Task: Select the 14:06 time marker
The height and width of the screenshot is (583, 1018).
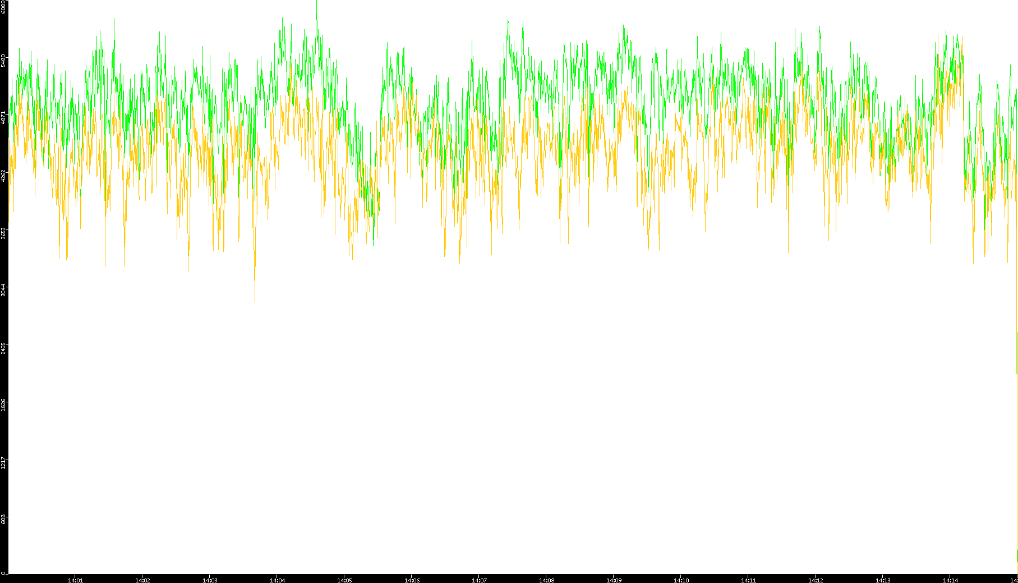Action: (412, 580)
